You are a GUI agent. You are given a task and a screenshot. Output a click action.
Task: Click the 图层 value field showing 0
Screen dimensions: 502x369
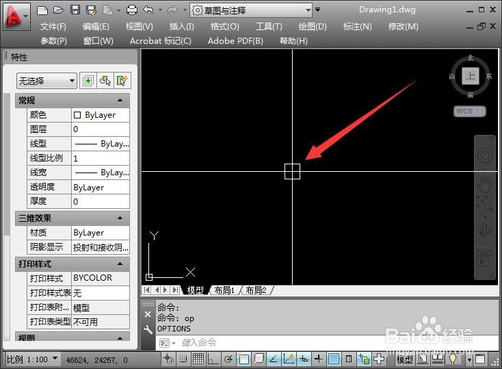point(101,129)
